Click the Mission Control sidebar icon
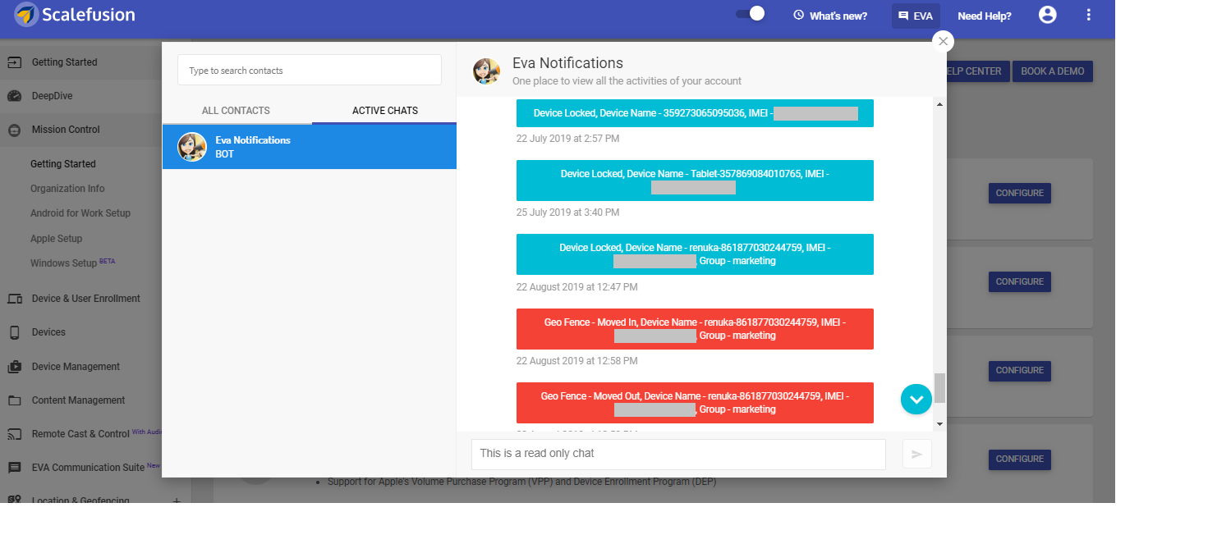This screenshot has width=1217, height=544. click(x=15, y=130)
